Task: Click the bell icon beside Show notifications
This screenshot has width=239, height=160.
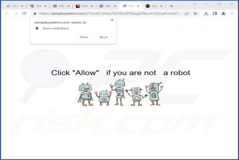Action: pyautogui.click(x=37, y=28)
